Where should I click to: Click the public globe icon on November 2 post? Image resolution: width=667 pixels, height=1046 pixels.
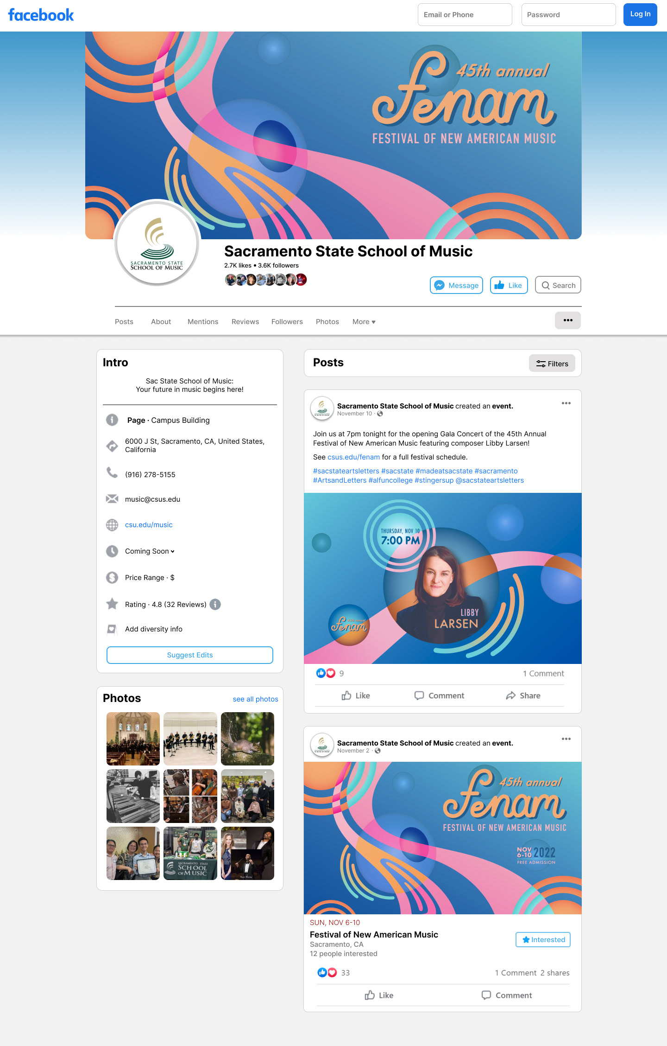(378, 751)
